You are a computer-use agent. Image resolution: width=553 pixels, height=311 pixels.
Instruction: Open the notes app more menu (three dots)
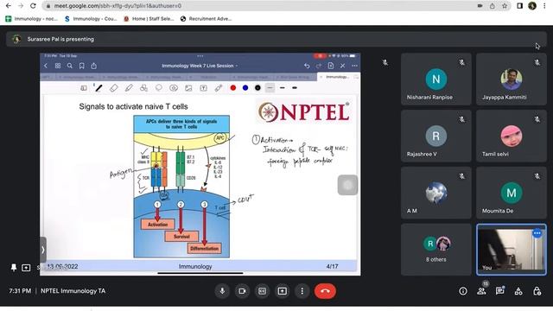[354, 66]
